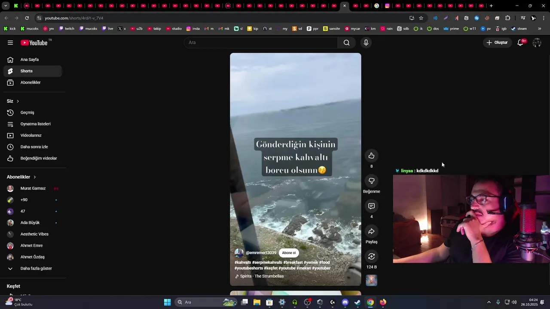Like the short with thumbs up
The width and height of the screenshot is (550, 309).
pyautogui.click(x=371, y=156)
